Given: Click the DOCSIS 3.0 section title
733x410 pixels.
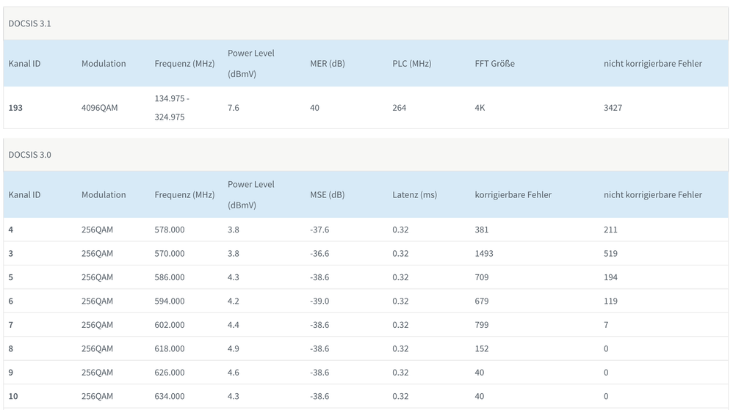Looking at the screenshot, I should click(x=30, y=155).
